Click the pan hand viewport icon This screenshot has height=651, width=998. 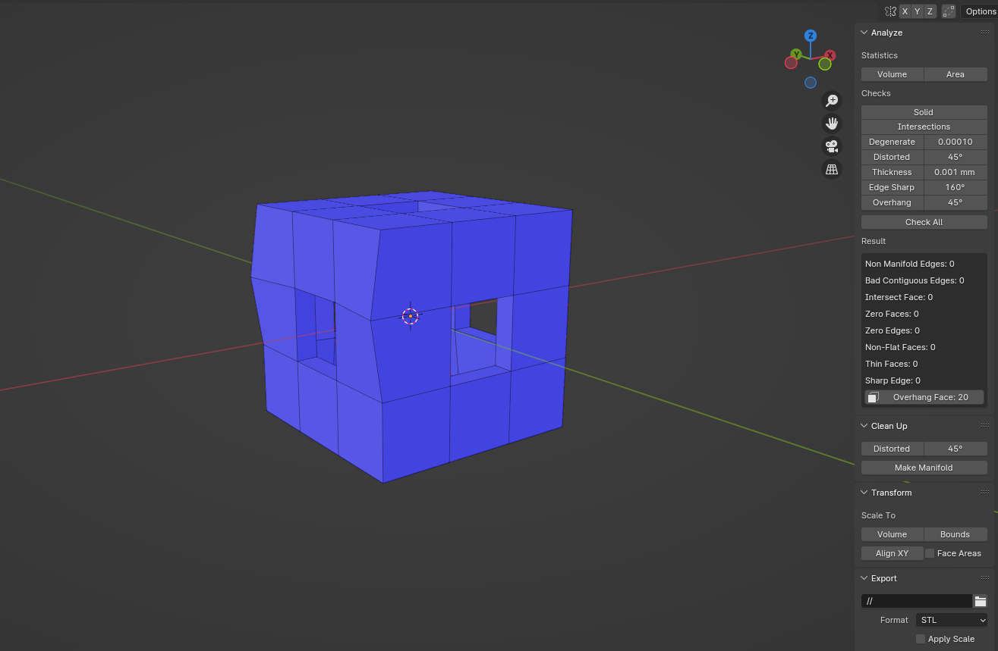pyautogui.click(x=832, y=123)
